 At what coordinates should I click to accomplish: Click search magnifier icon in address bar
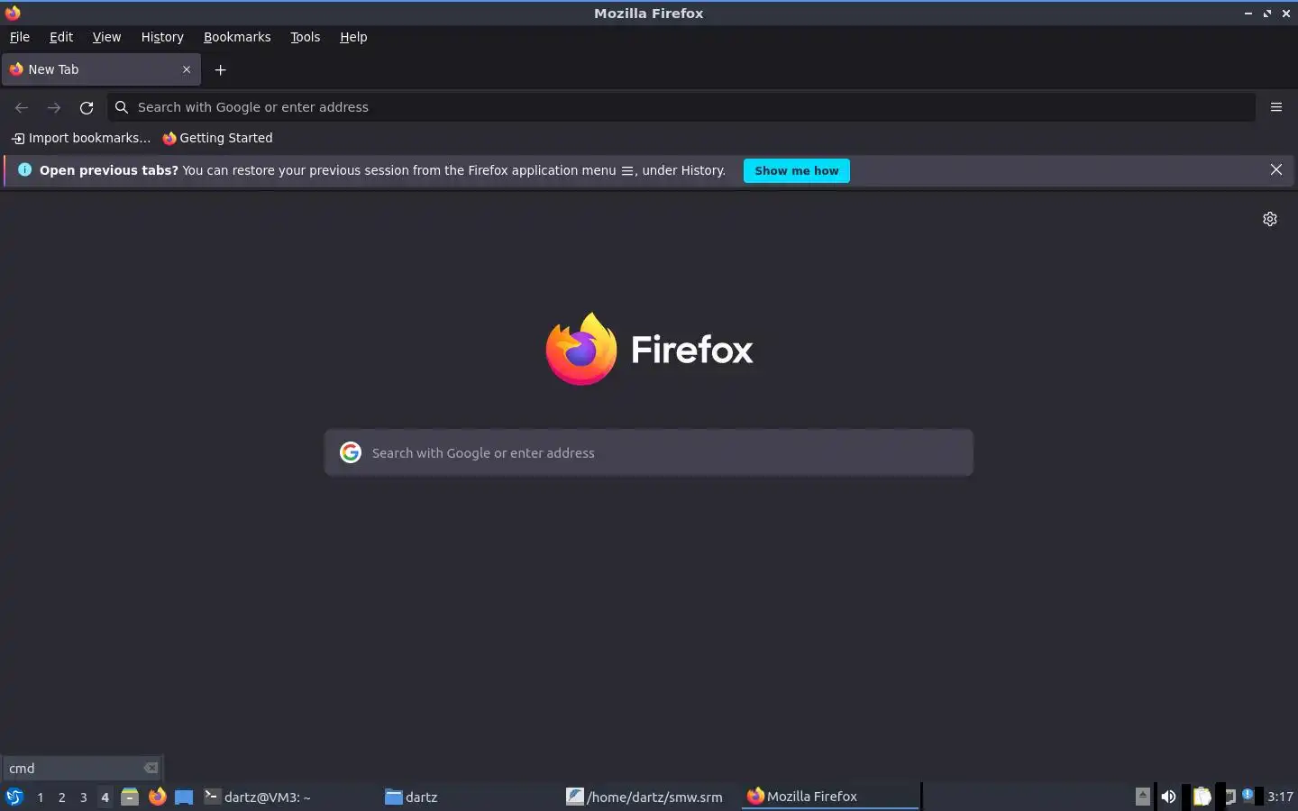(x=122, y=107)
